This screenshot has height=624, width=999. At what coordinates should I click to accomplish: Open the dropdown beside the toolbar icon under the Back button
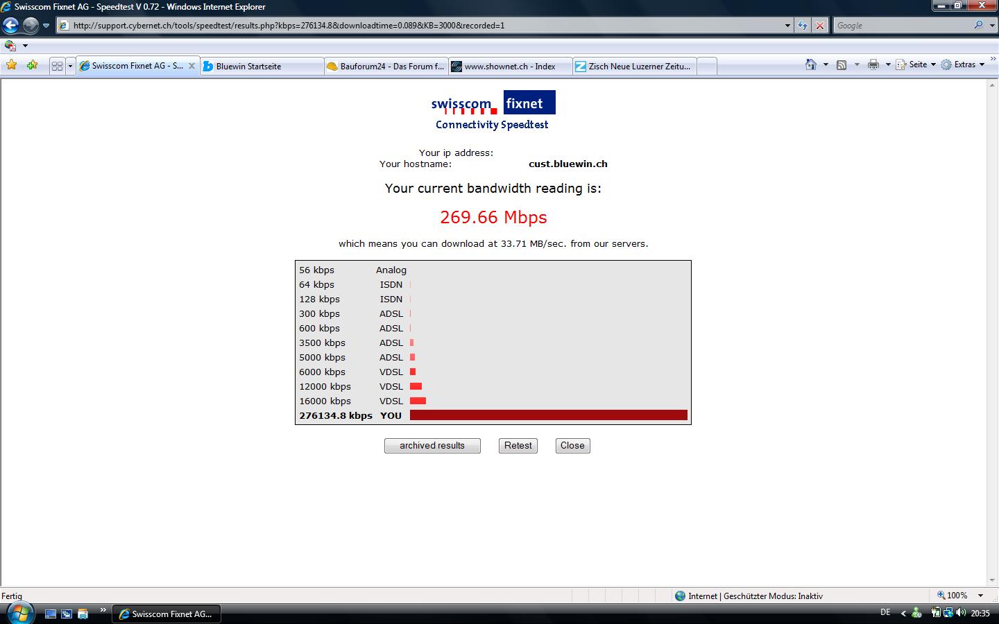coord(25,46)
